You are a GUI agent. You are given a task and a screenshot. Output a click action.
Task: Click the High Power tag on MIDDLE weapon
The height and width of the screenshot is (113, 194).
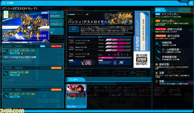click(x=56, y=68)
